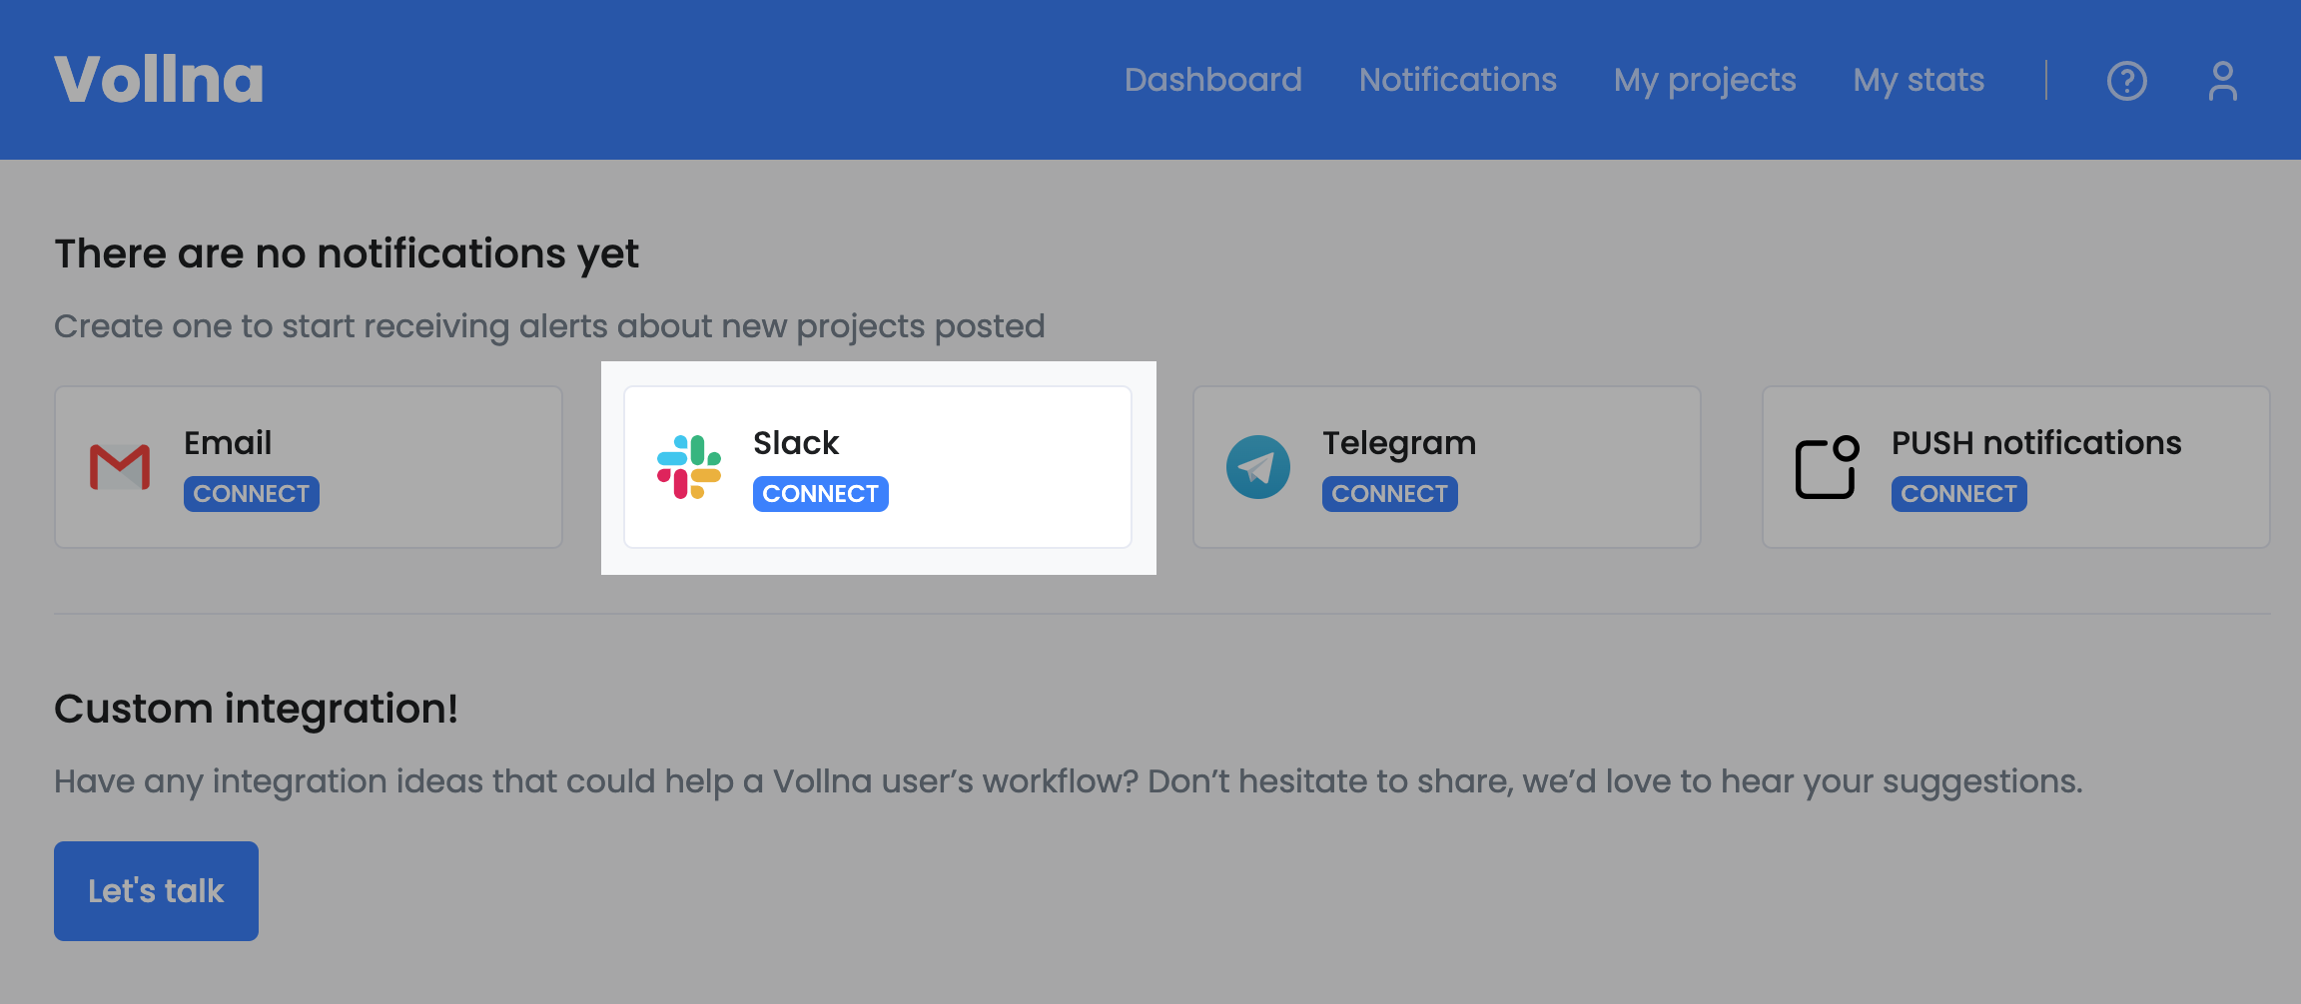Open the help question mark icon

tap(2126, 81)
